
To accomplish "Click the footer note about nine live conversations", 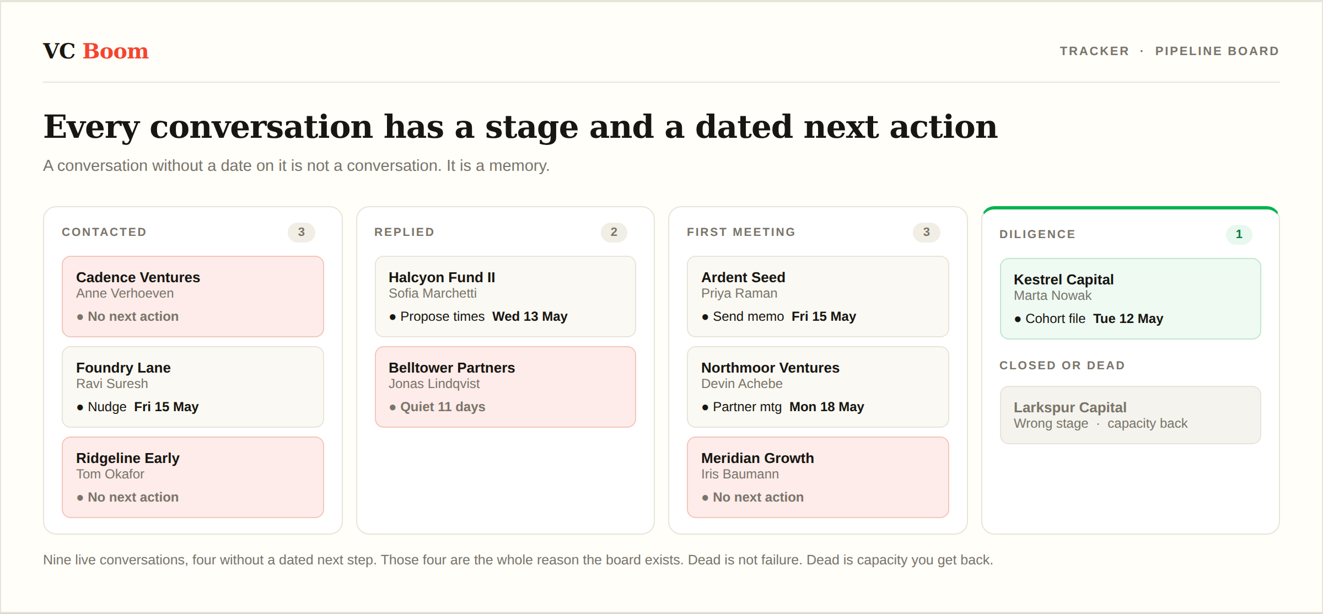I will (x=518, y=560).
